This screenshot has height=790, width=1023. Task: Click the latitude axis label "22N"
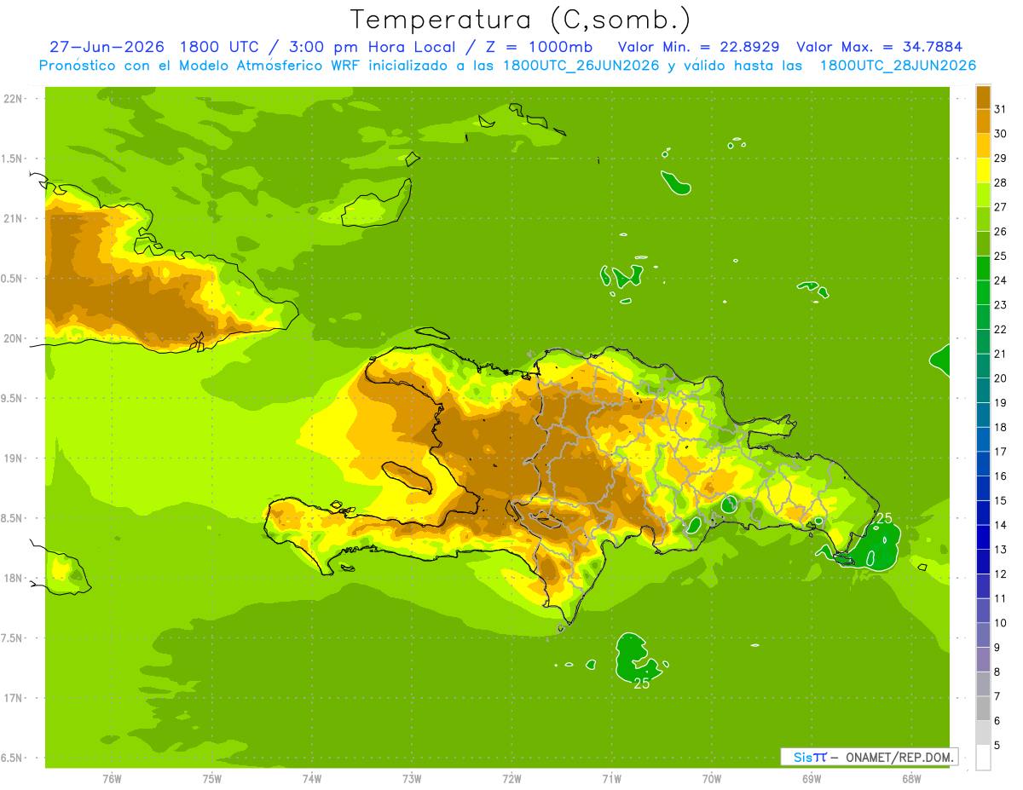click(13, 99)
